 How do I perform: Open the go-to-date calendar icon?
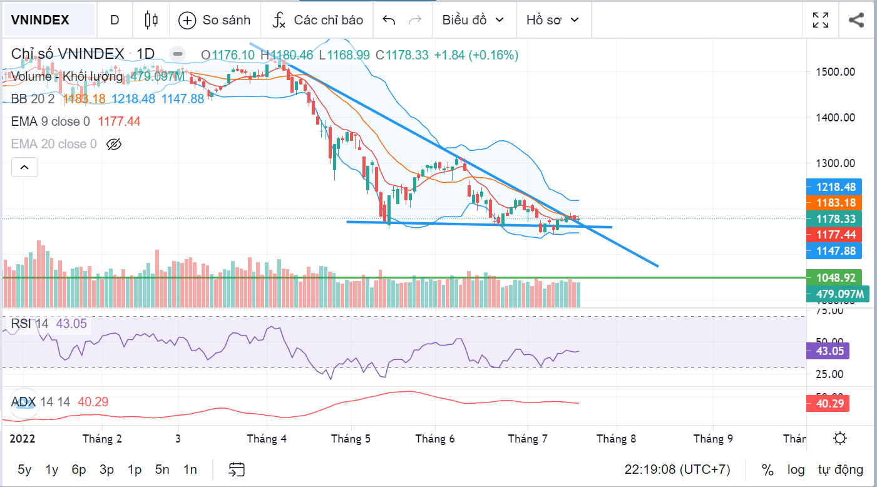point(237,469)
